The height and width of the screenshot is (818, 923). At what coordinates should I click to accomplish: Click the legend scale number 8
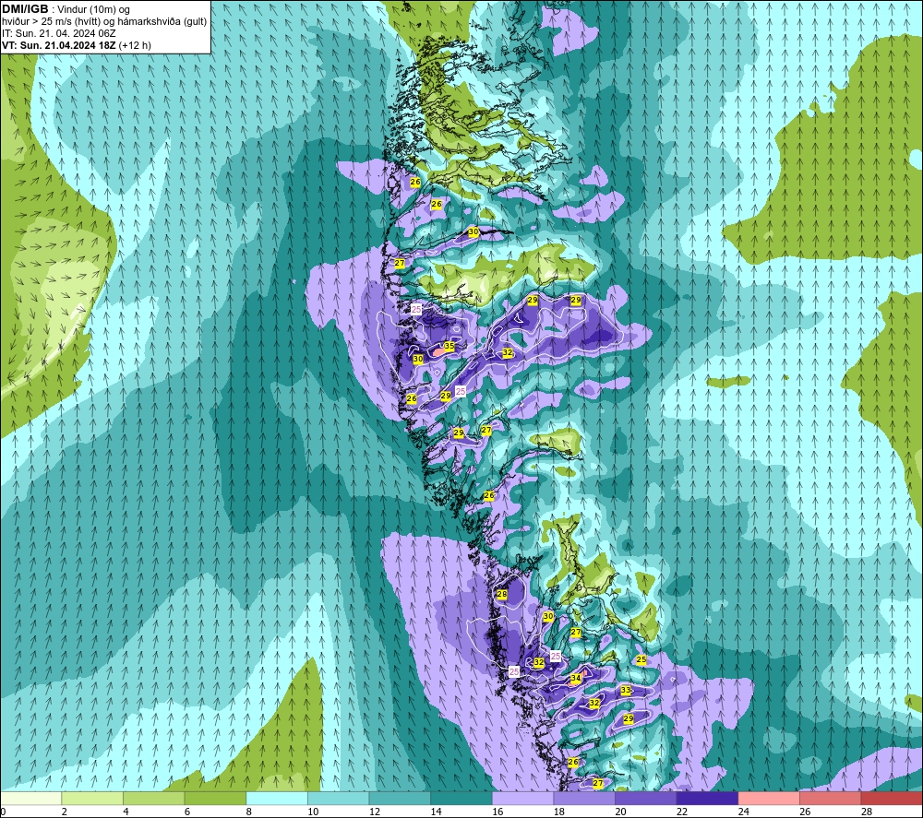tap(248, 812)
